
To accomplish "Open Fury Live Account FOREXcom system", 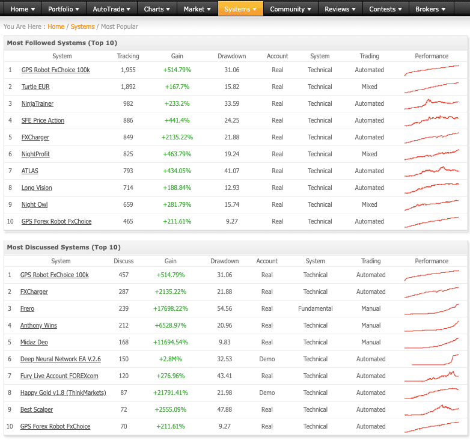I will pos(59,376).
